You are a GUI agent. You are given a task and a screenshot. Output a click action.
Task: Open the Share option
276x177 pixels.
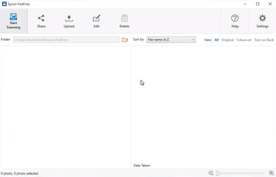point(41,21)
